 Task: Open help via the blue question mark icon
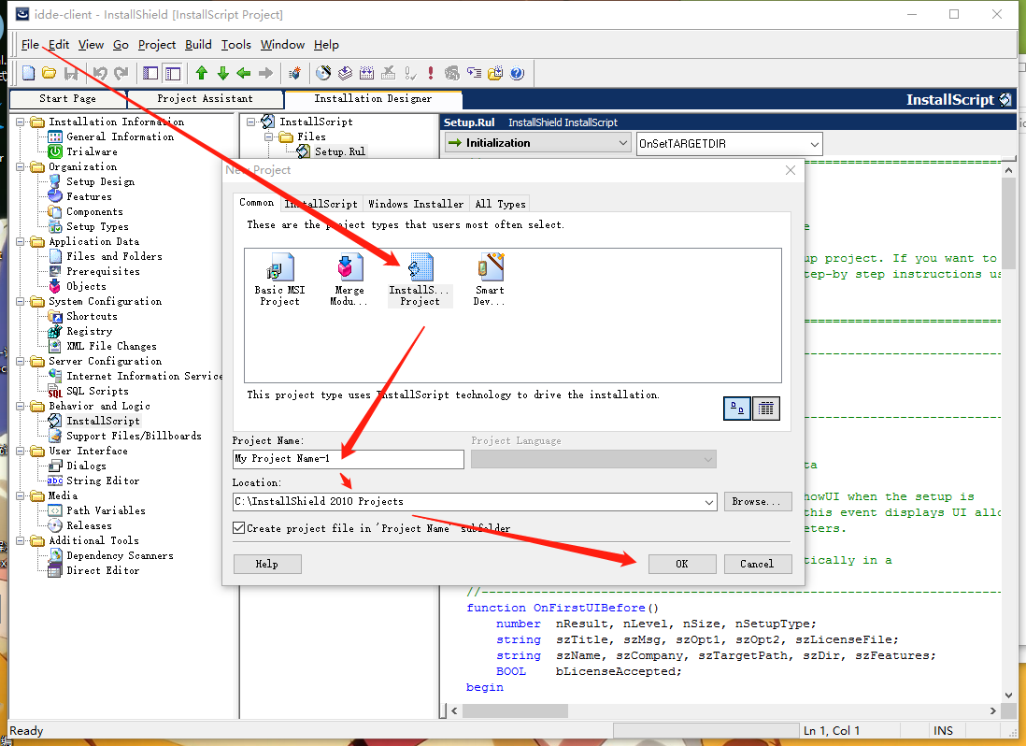click(x=517, y=73)
